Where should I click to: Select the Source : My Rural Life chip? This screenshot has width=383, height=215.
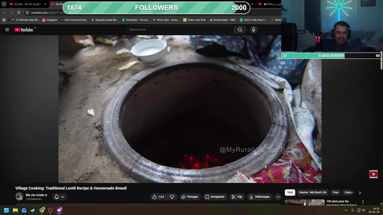click(313, 192)
